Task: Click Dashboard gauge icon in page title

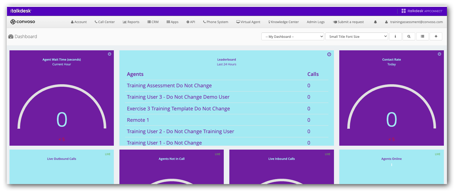Action: click(x=11, y=36)
